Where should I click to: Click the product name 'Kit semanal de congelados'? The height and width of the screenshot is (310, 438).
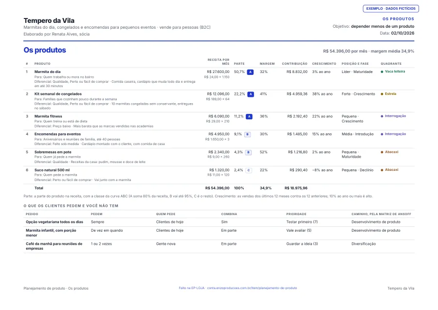point(58,94)
